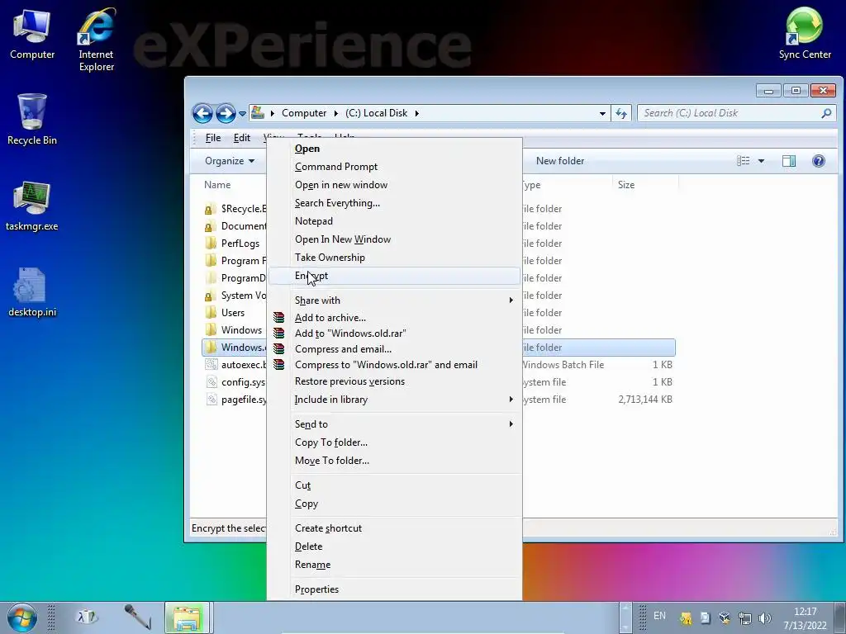Click the config.sys file icon
The width and height of the screenshot is (846, 634).
point(211,381)
